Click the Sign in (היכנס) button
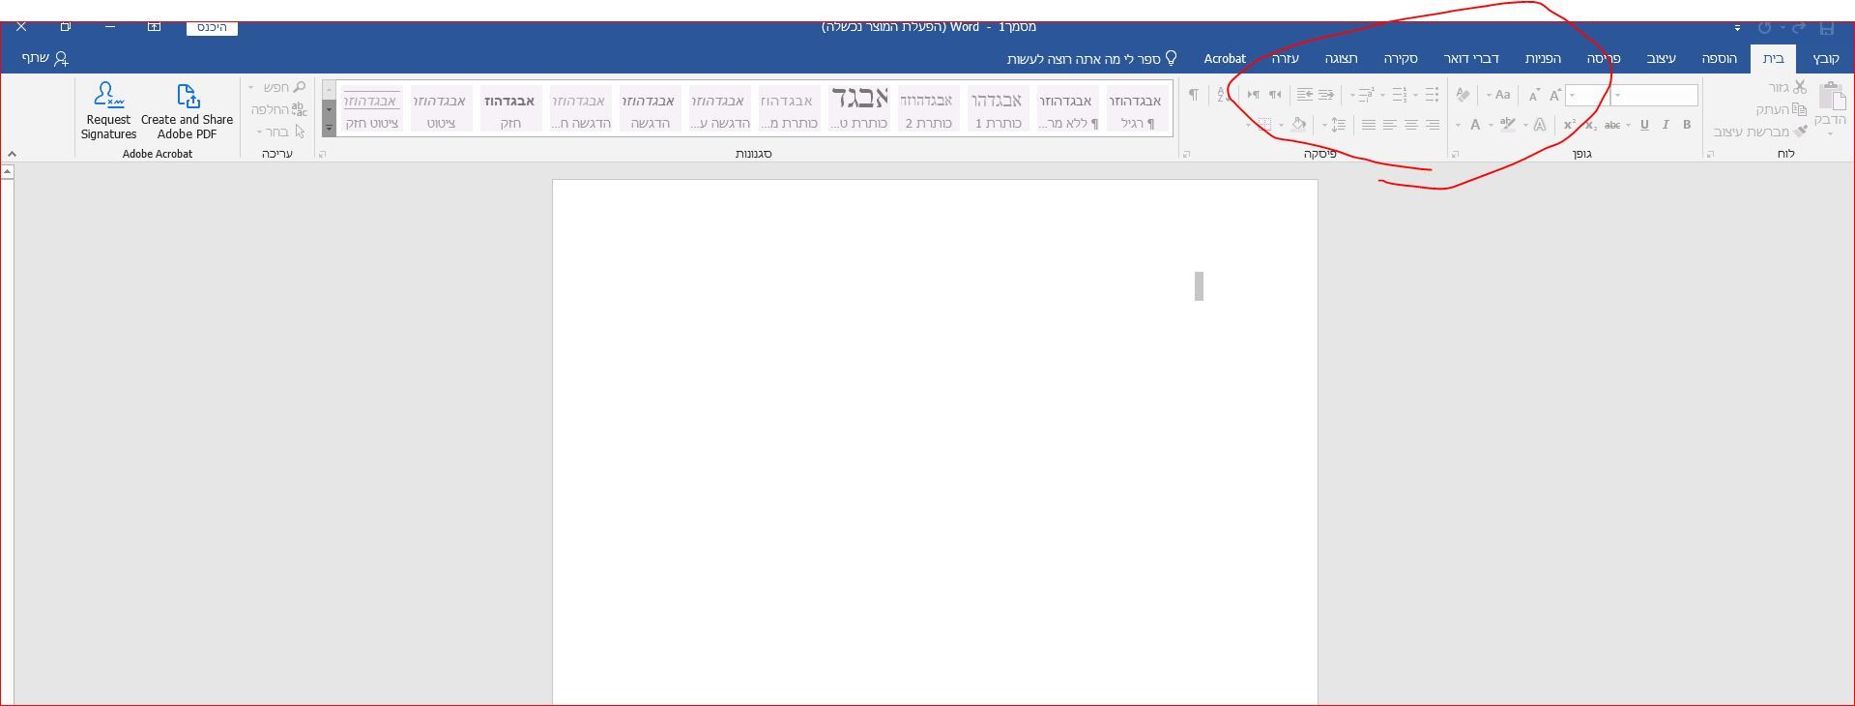 point(212,27)
